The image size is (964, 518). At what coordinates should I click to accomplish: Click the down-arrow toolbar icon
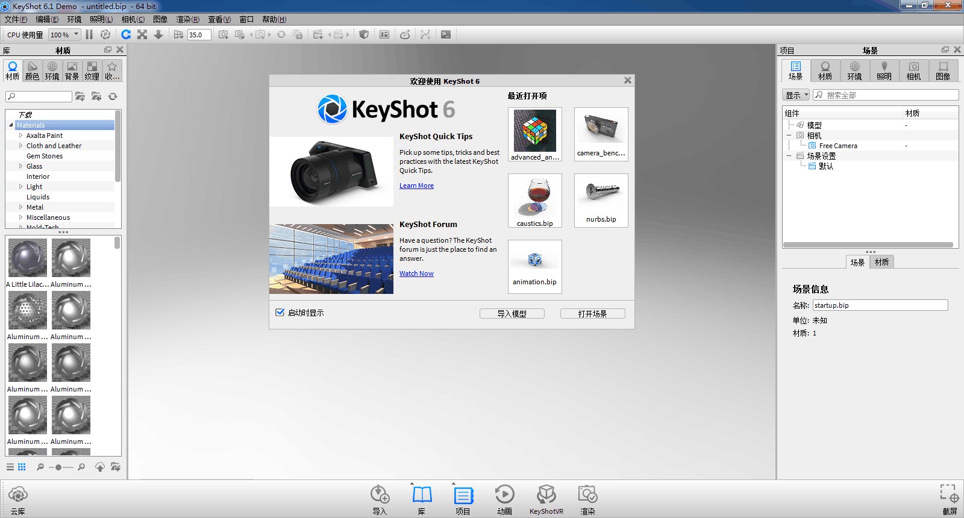coord(158,34)
